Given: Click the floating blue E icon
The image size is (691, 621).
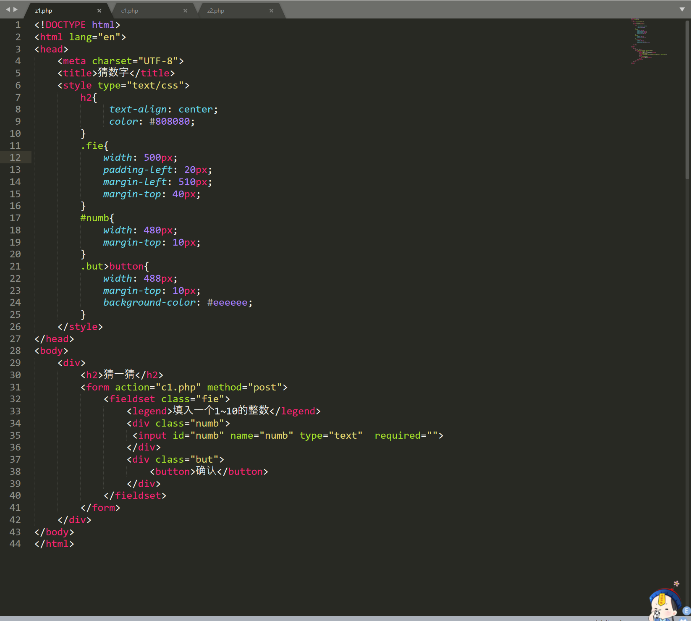Looking at the screenshot, I should pyautogui.click(x=686, y=610).
